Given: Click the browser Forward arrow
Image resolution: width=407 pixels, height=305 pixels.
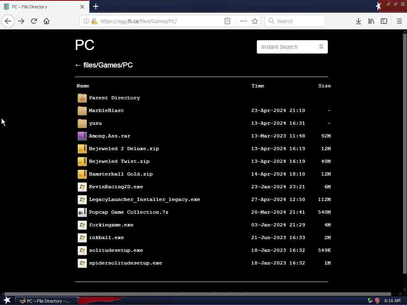Looking at the screenshot, I should point(21,21).
